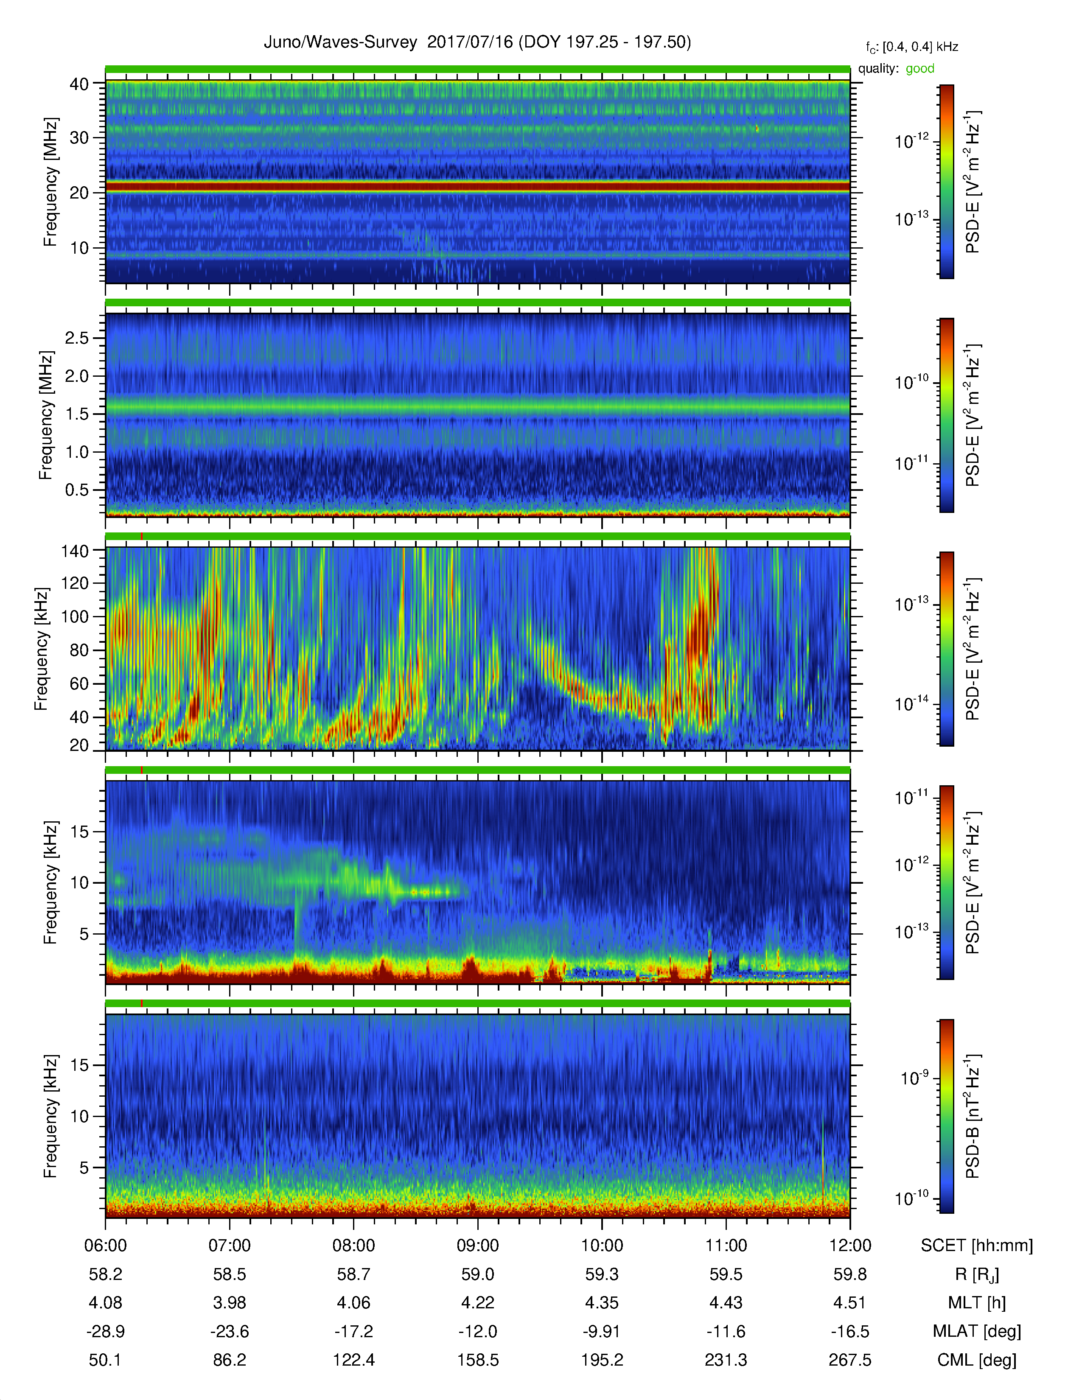Image resolution: width=1082 pixels, height=1400 pixels.
Task: Click the dark red 20 MHz band
Action: pos(477,187)
